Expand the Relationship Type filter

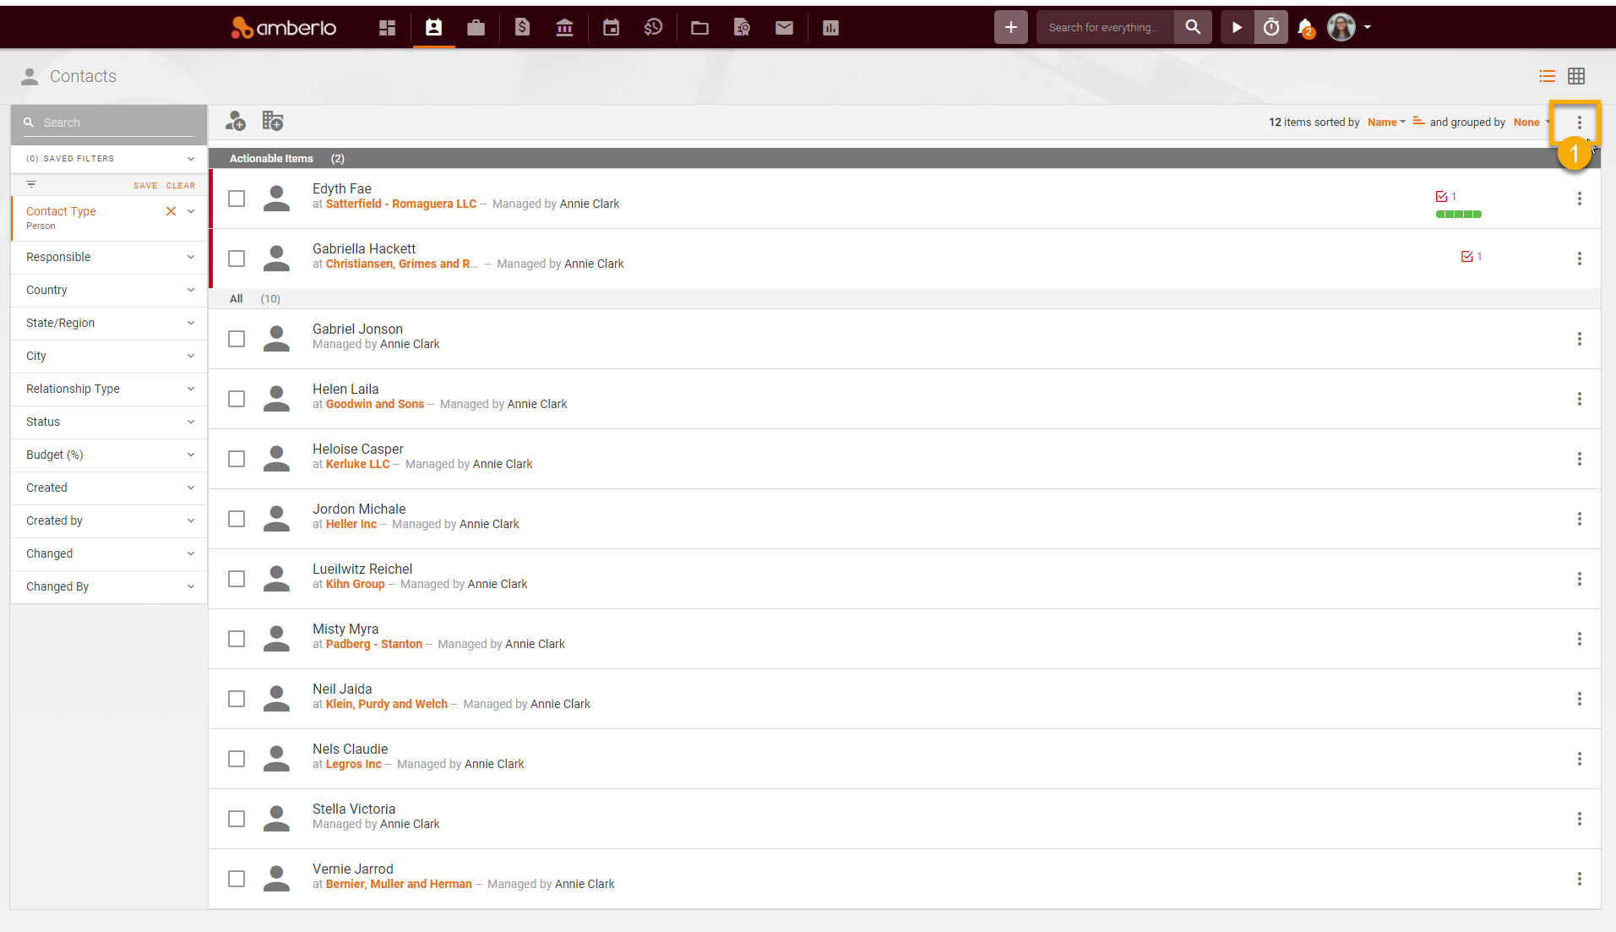tap(109, 389)
